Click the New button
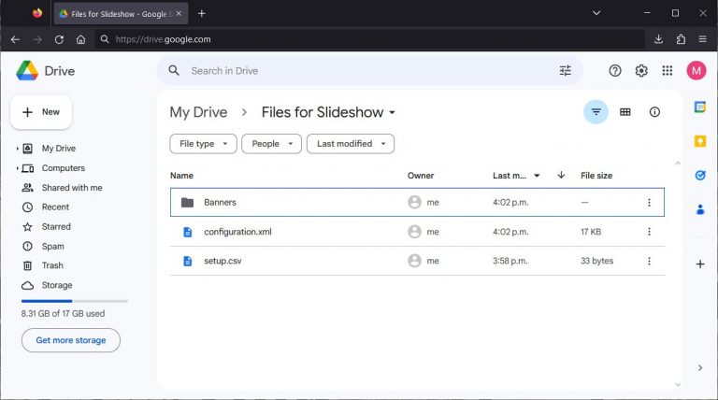 pos(41,112)
